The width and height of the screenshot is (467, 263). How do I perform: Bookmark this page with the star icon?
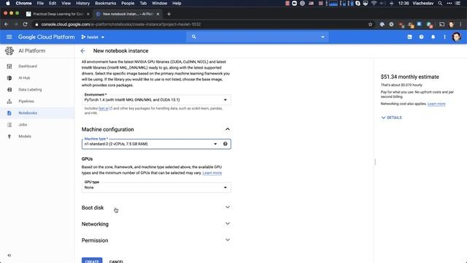point(370,24)
